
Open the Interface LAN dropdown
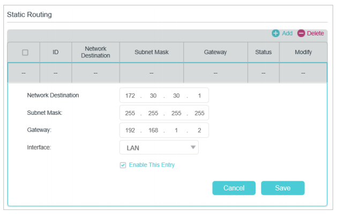(x=159, y=147)
